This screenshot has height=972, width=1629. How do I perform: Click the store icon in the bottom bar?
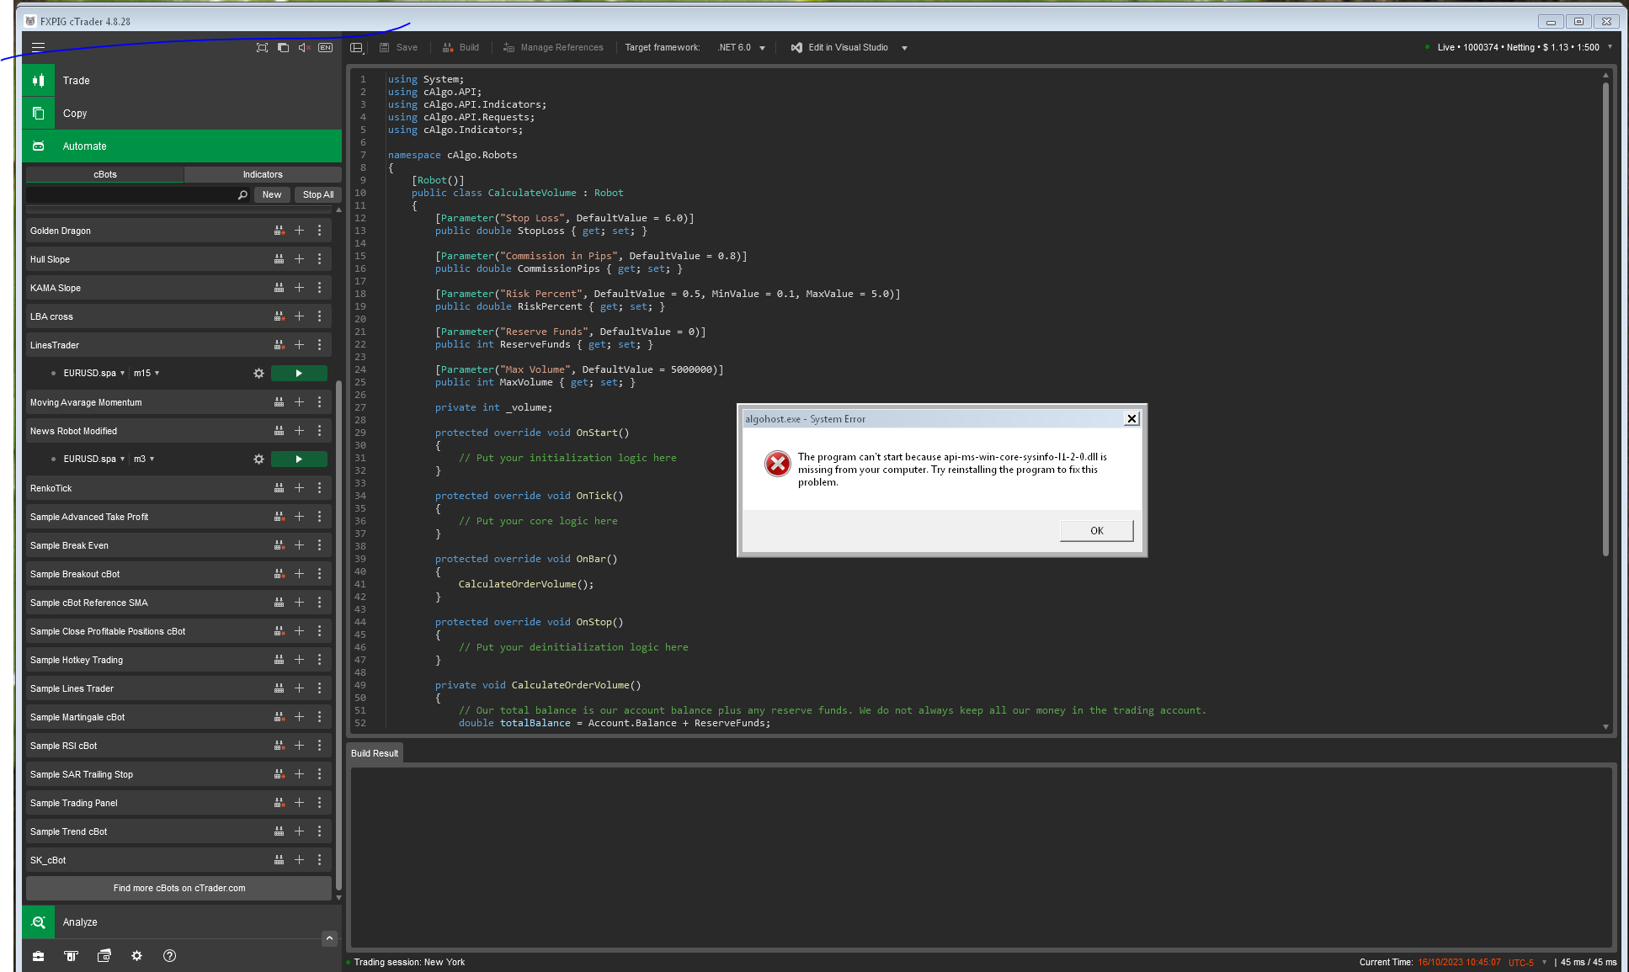point(71,956)
